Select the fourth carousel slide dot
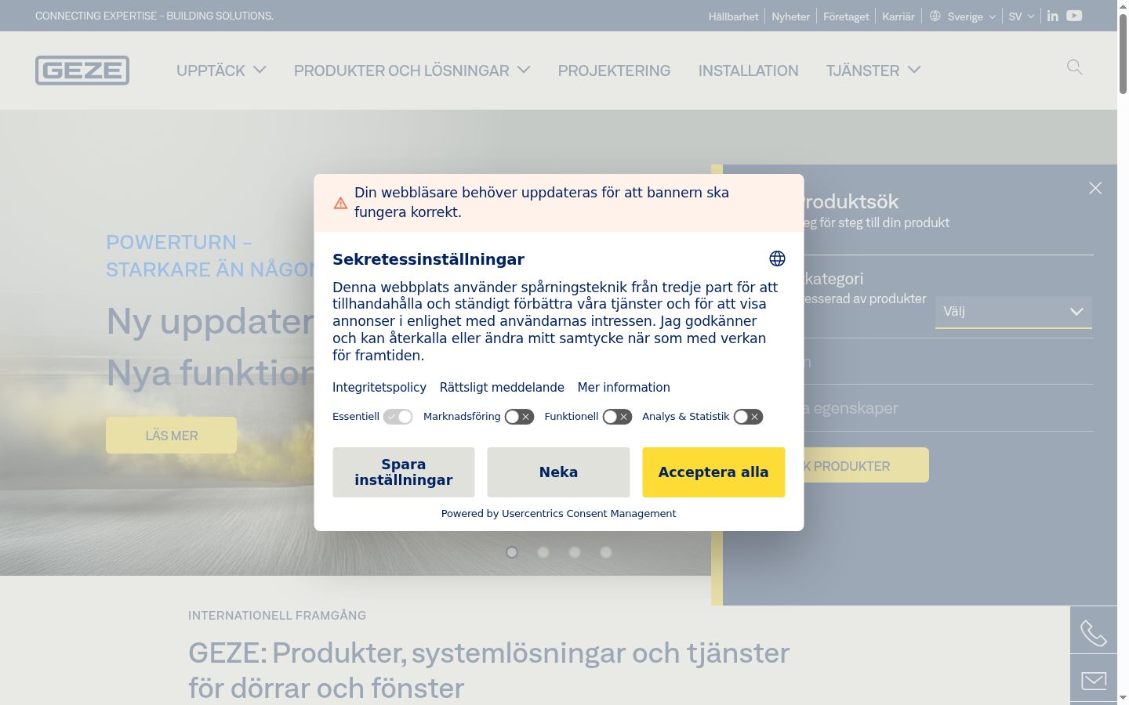1129x705 pixels. 606,552
